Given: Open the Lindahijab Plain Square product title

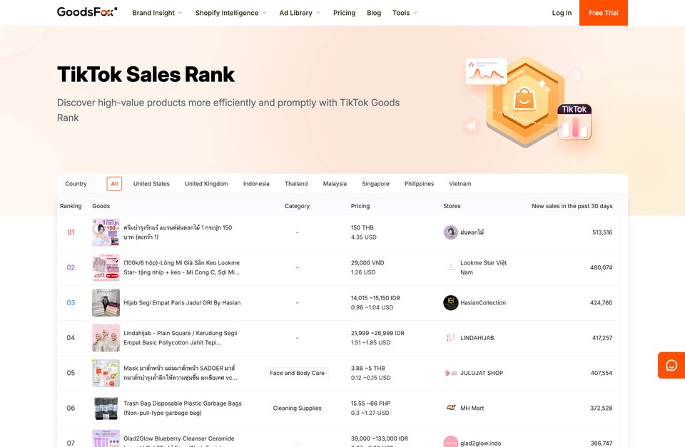Looking at the screenshot, I should (x=181, y=338).
